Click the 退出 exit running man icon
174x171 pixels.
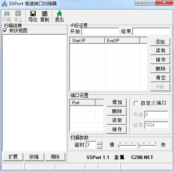[59, 14]
